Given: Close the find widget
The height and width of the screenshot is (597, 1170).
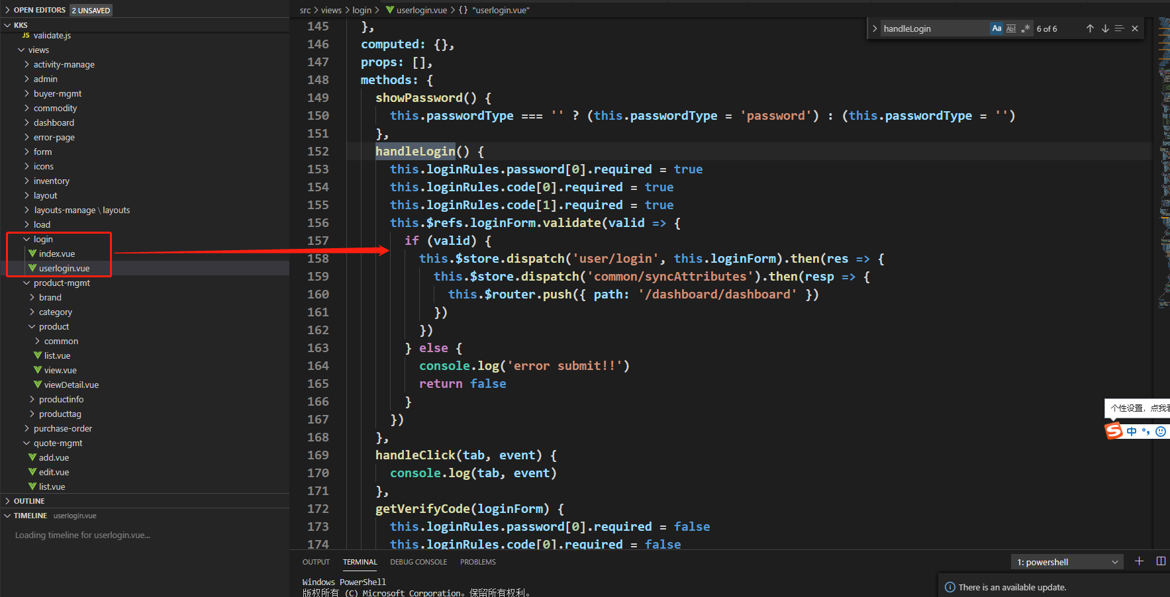Looking at the screenshot, I should 1135,28.
